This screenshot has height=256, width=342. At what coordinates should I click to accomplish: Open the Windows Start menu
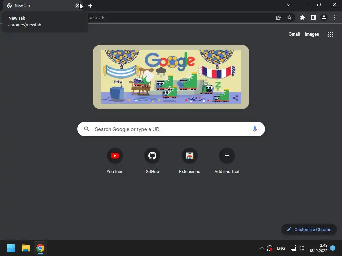11,248
